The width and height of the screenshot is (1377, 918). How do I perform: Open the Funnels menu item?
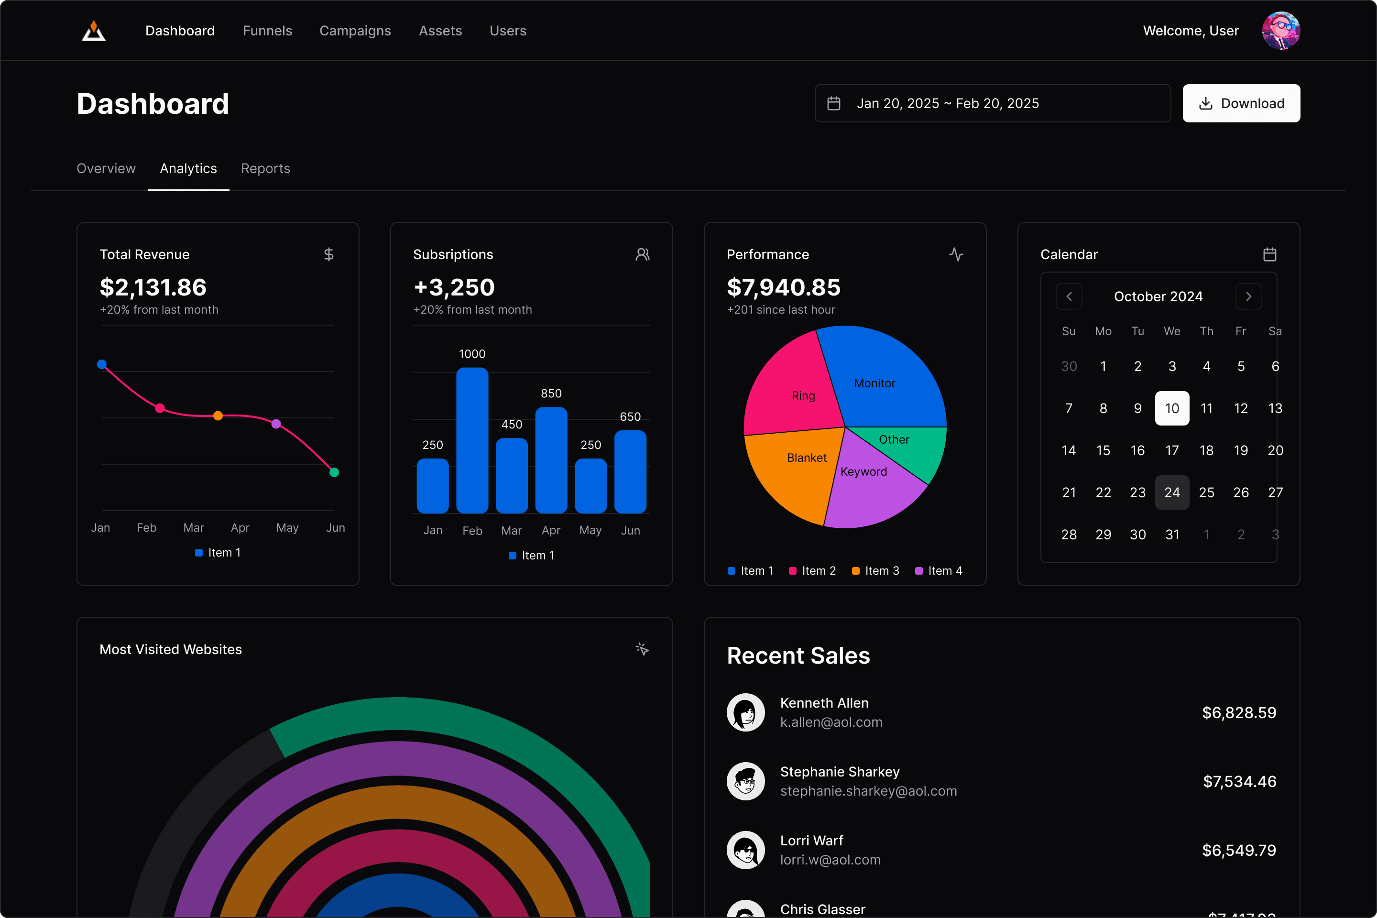[x=267, y=31]
